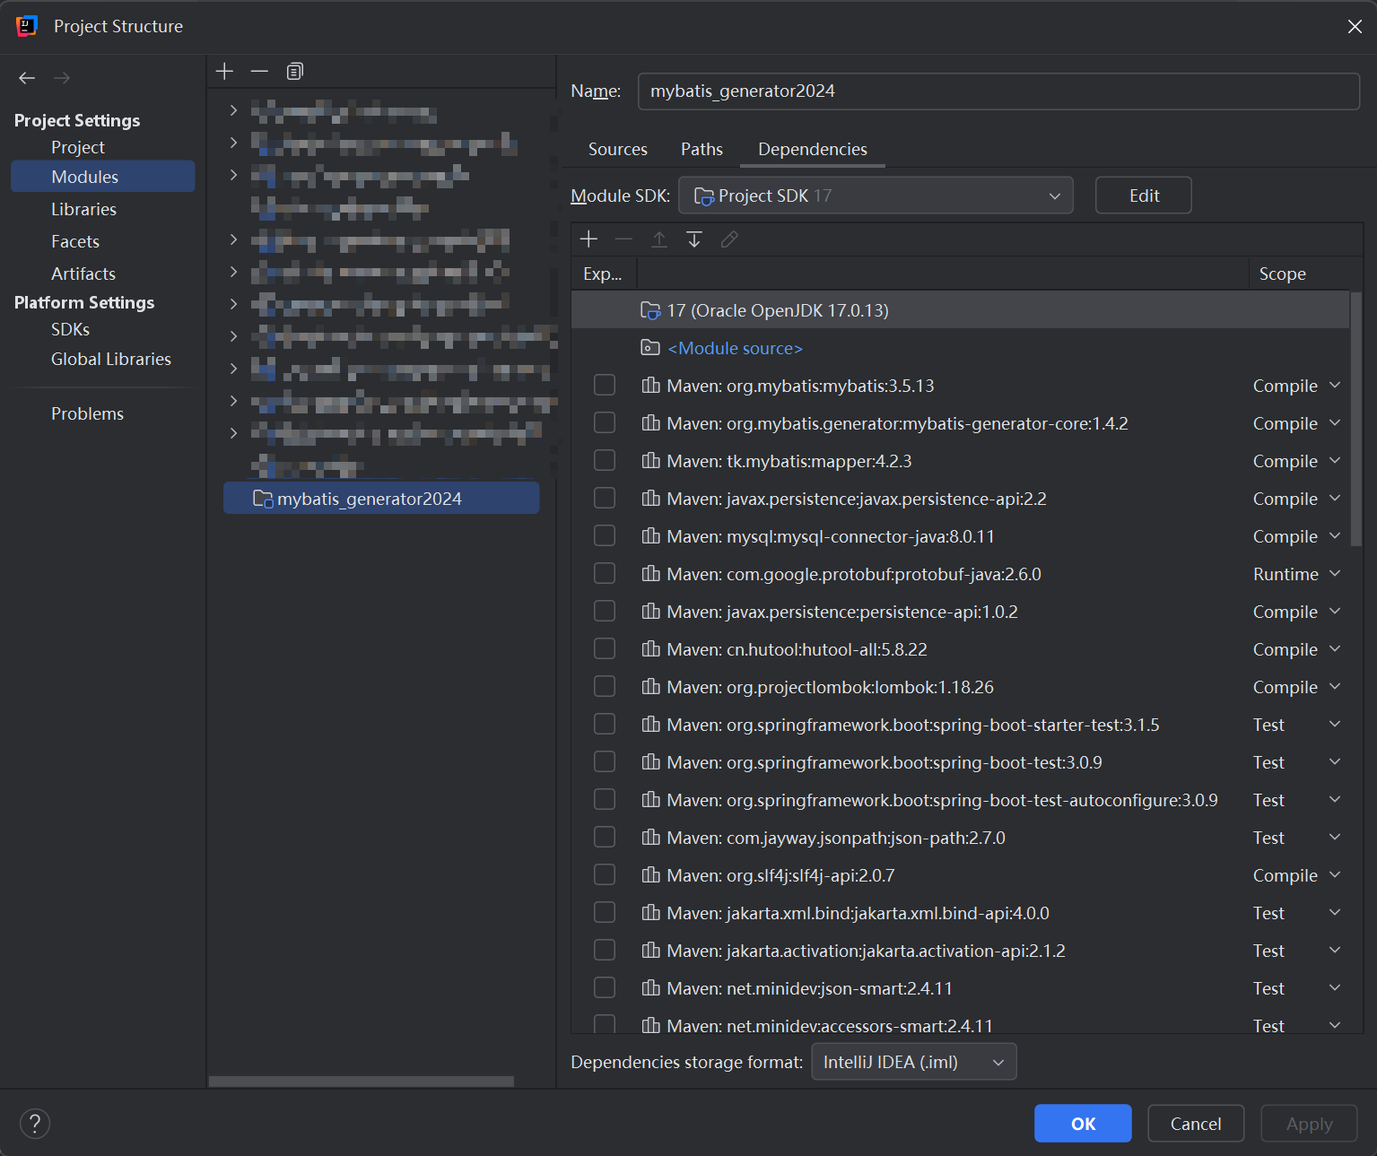Click library icon for spring-boot-test:3.0.9

651,762
